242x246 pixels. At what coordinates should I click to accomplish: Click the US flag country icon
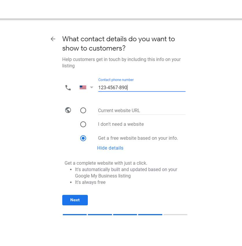pos(83,87)
